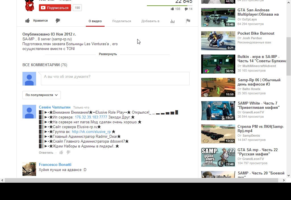Like Семён Чаплыгин's comment thumbs-up
Image resolution: width=291 pixels, height=200 pixels.
(x=61, y=153)
